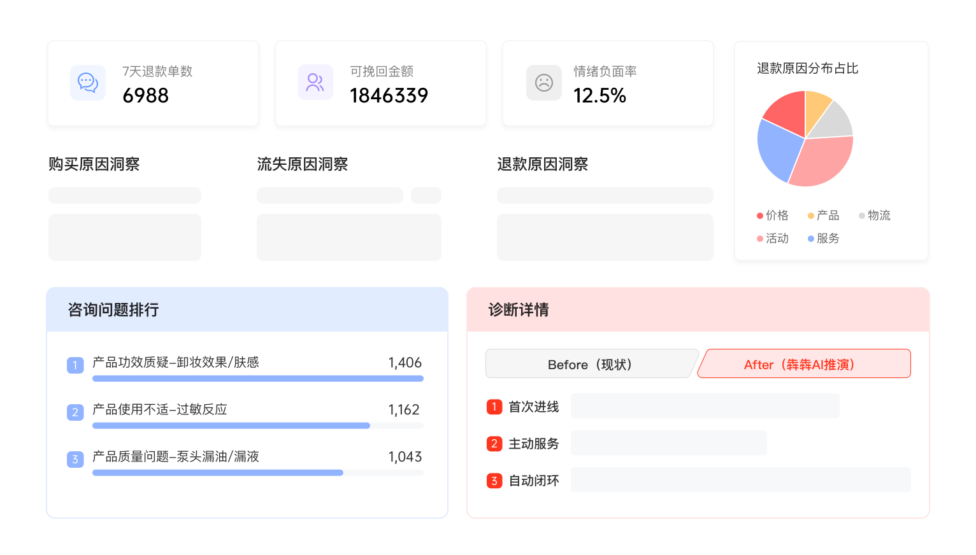Toggle the 物流 legend item in pie chart

(x=874, y=215)
